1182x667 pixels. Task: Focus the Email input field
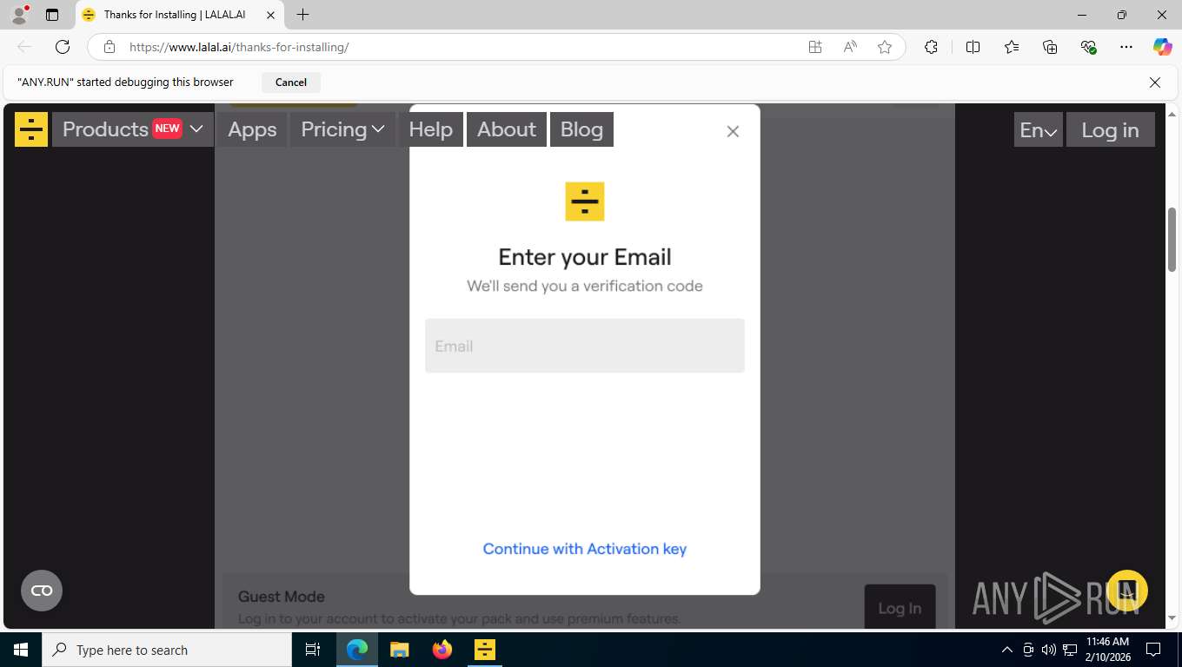point(585,346)
